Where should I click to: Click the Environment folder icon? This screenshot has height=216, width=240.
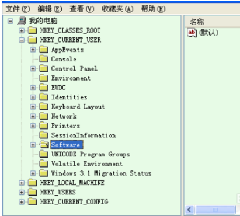(x=44, y=78)
